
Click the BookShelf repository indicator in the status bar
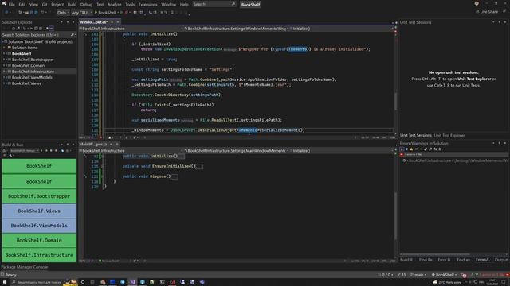click(444, 275)
